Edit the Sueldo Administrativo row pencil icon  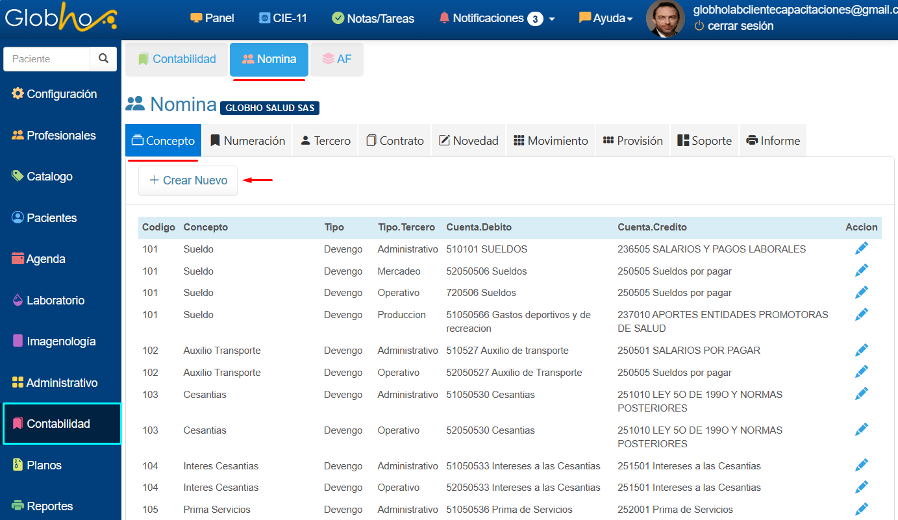pyautogui.click(x=861, y=249)
